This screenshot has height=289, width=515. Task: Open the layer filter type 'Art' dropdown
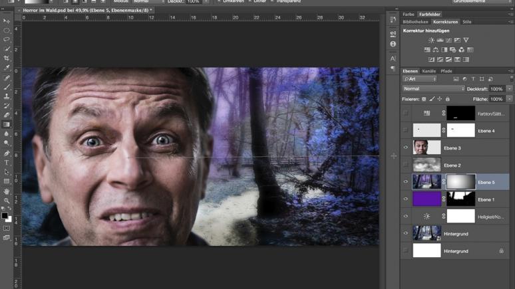(420, 79)
